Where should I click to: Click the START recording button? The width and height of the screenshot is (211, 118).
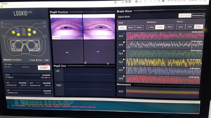pyautogui.click(x=44, y=68)
